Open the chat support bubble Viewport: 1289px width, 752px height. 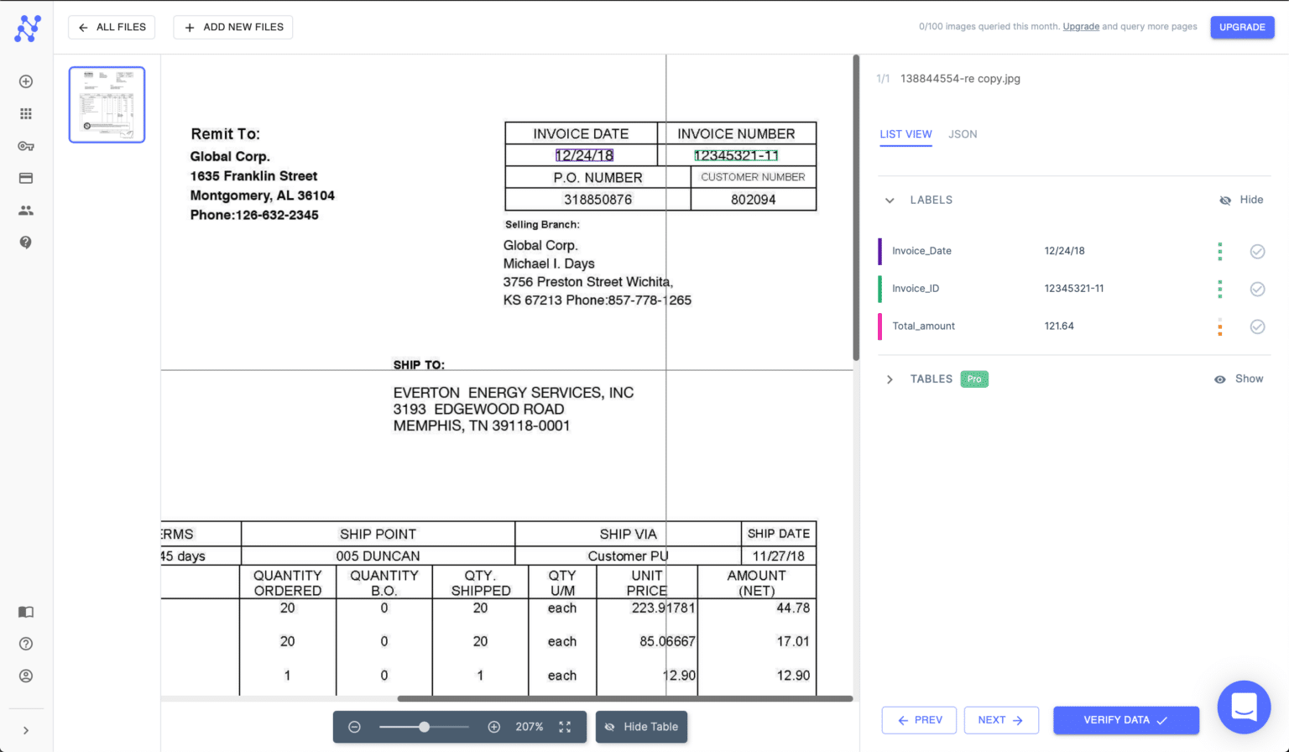tap(1243, 707)
